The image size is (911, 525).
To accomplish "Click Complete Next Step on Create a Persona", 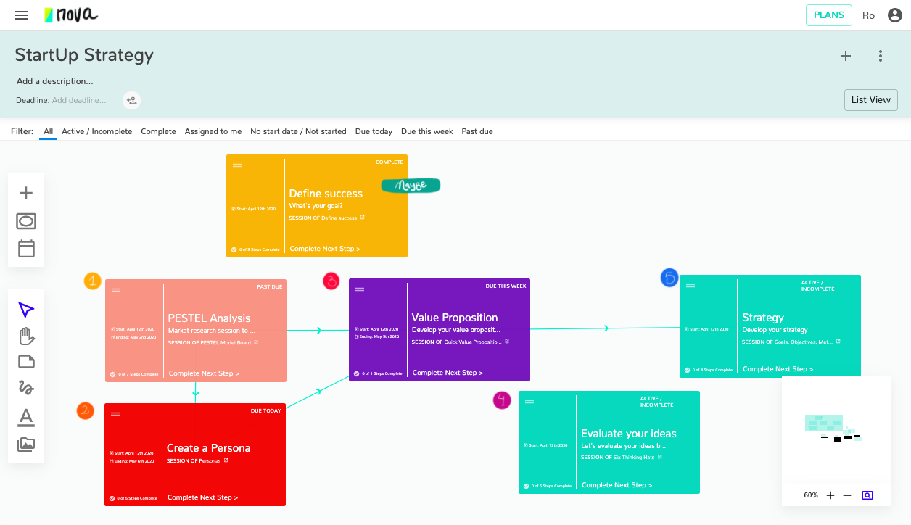I will tap(202, 497).
